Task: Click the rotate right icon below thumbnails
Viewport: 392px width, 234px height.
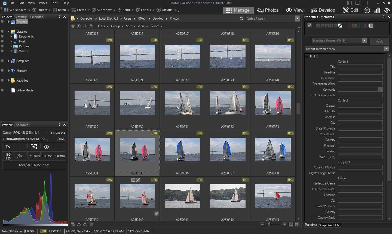Action: click(85, 224)
